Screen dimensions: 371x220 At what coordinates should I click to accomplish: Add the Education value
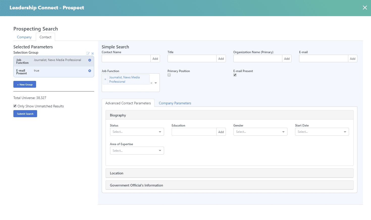[x=221, y=132]
